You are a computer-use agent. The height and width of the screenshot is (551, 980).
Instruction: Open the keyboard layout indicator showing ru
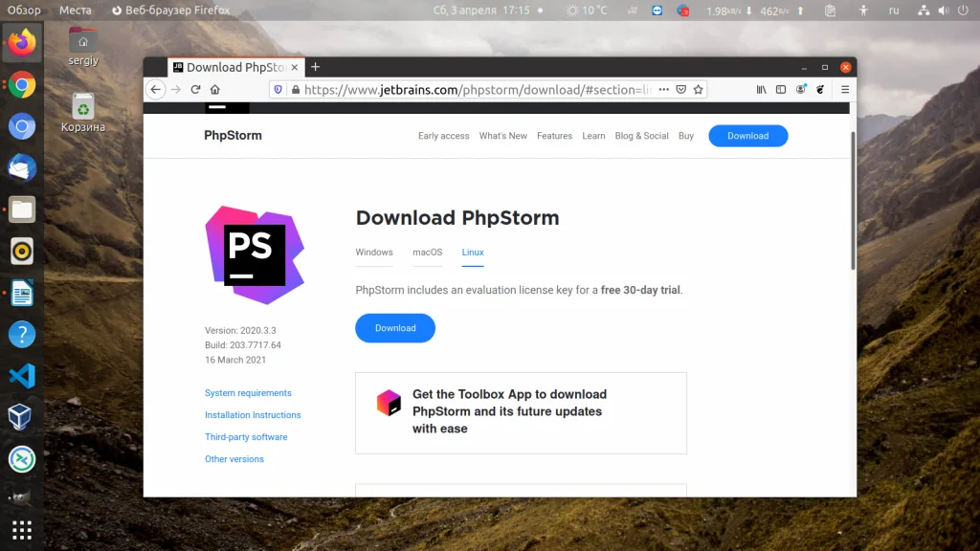point(894,10)
